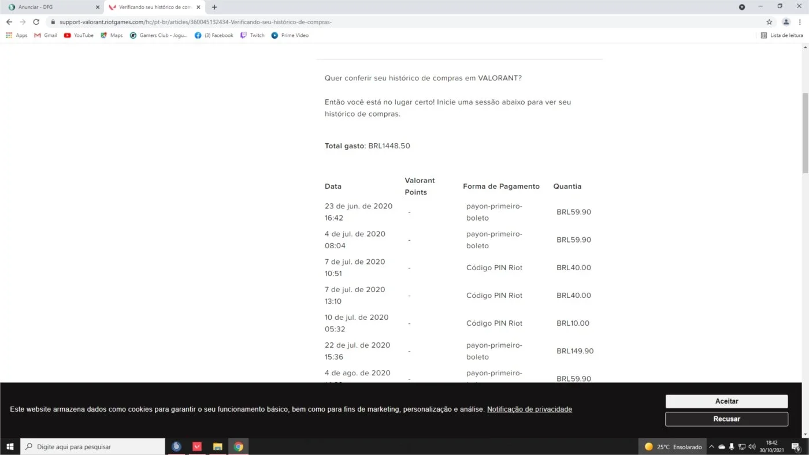Image resolution: width=809 pixels, height=455 pixels.
Task: Bookmark this page with the star icon
Action: tap(769, 22)
